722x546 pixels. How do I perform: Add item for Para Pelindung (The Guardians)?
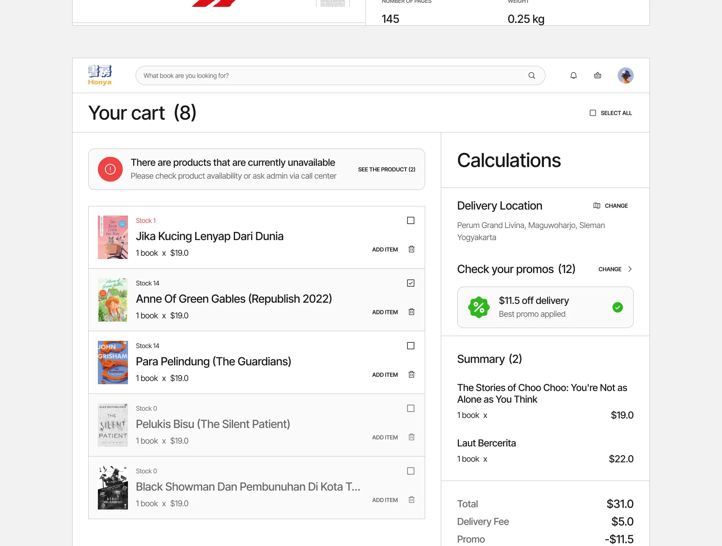click(x=385, y=375)
